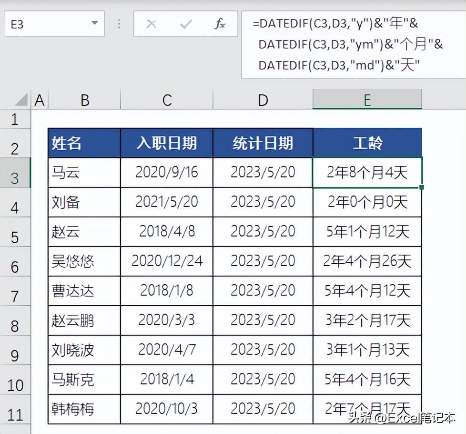Image resolution: width=466 pixels, height=434 pixels.
Task: Select the cell showing 3年1个月13天
Action: click(x=367, y=350)
